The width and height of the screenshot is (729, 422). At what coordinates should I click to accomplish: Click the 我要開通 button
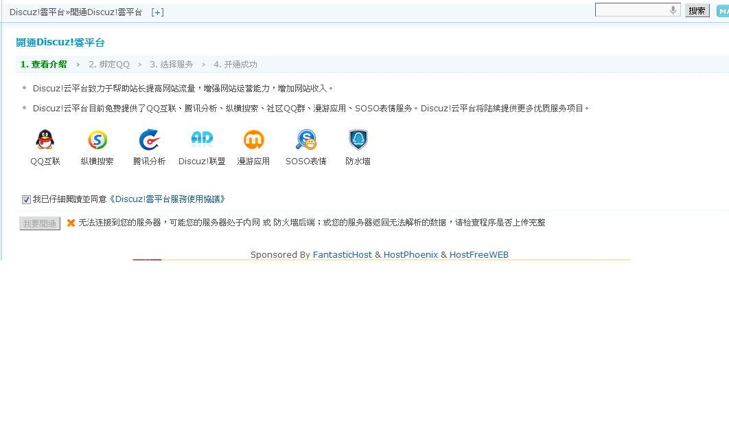tap(40, 223)
